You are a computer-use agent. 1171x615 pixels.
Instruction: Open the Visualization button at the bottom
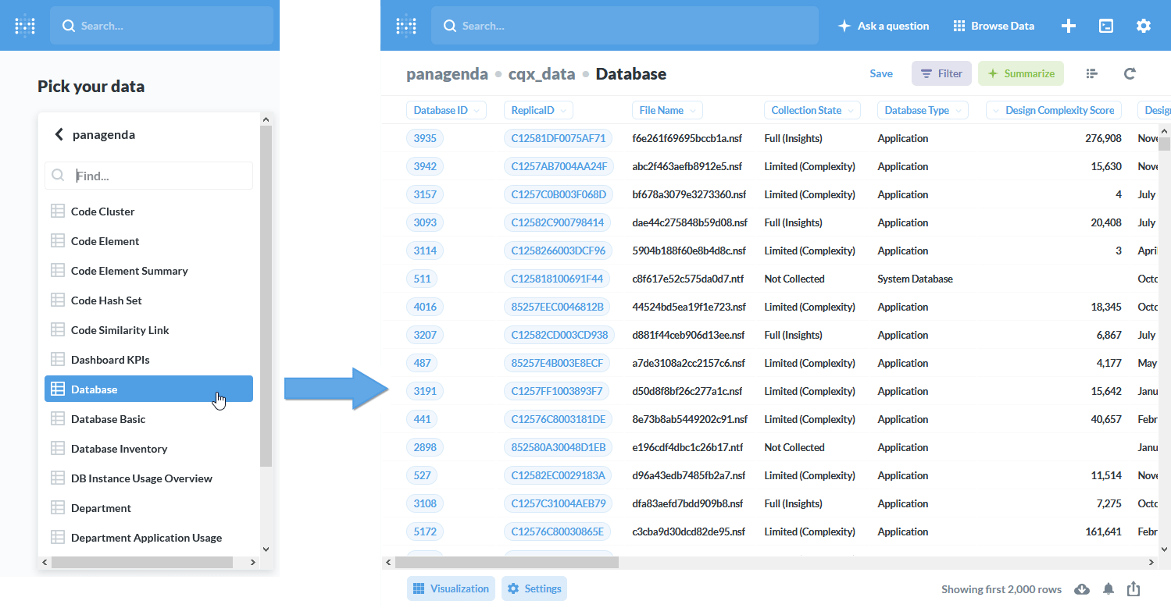(451, 588)
